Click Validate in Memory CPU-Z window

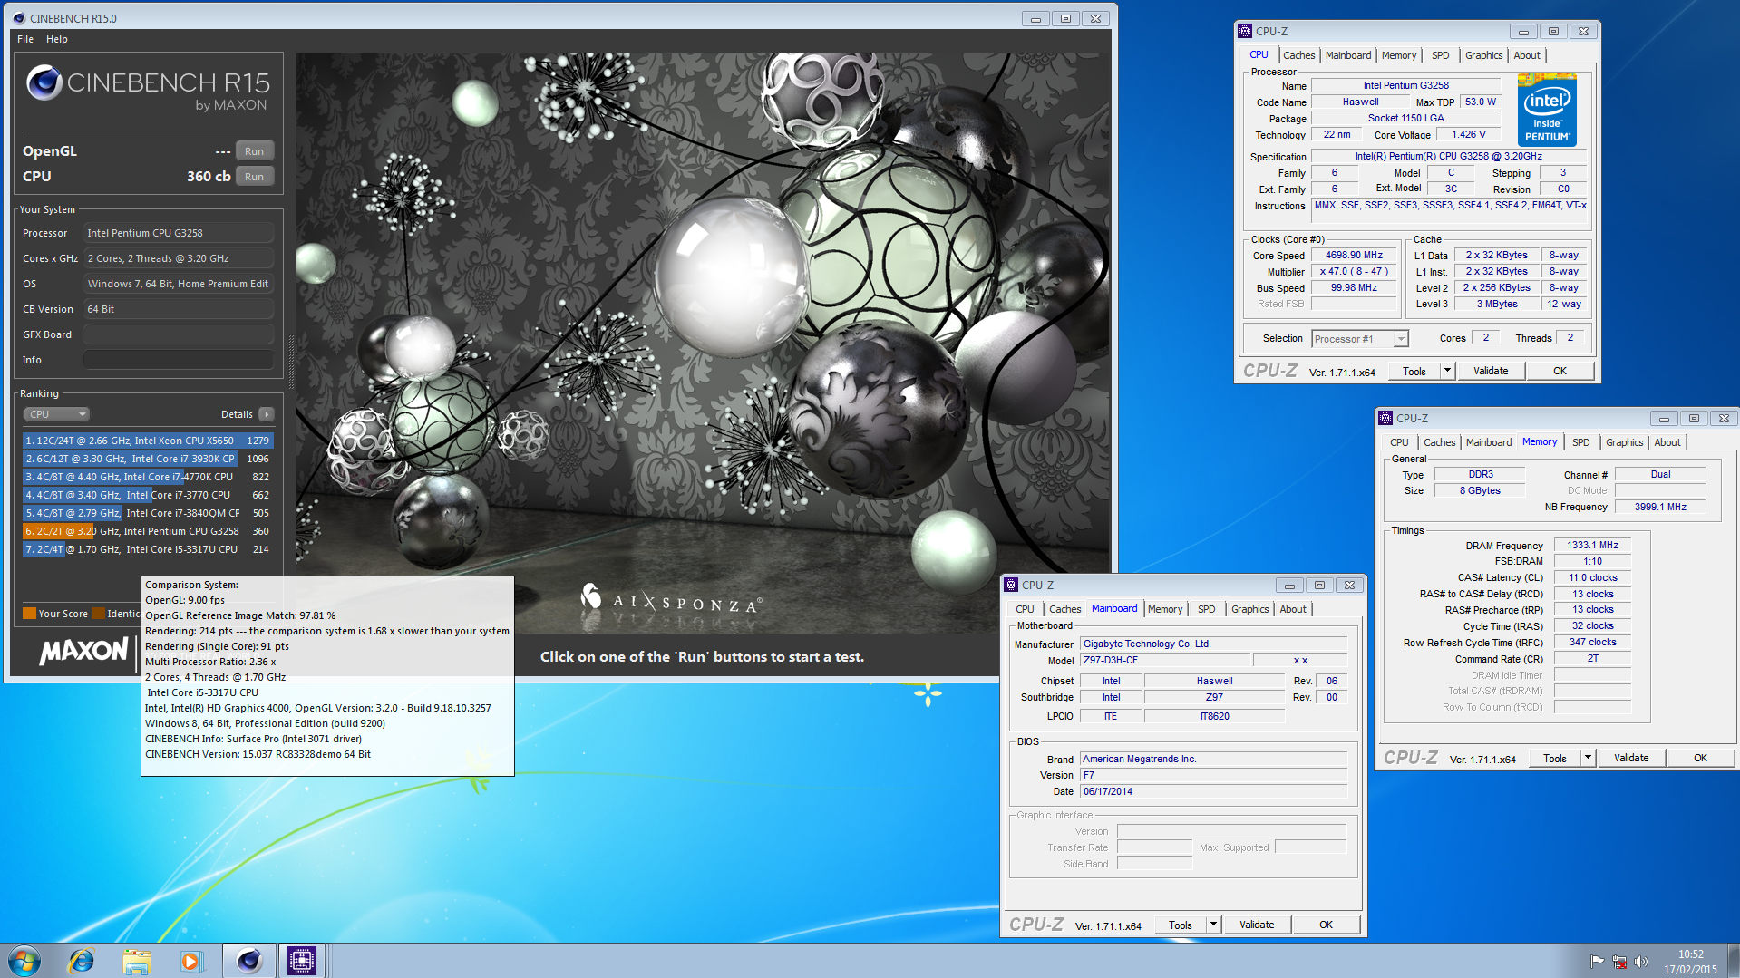pyautogui.click(x=1631, y=758)
